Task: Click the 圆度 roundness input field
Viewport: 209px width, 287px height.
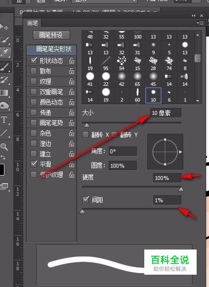Action: click(123, 166)
